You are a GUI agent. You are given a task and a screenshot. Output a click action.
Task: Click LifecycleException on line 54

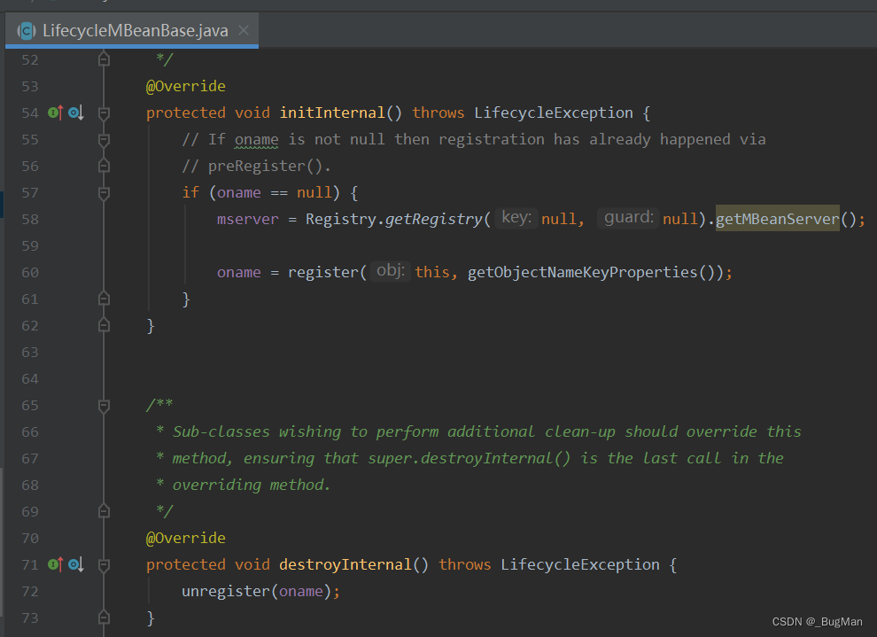(x=553, y=113)
